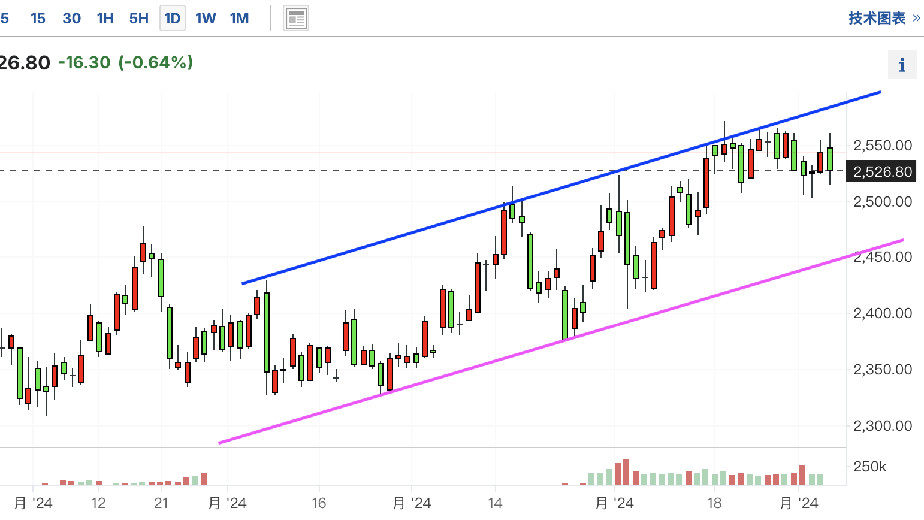Click the 2,300.00 price axis label
Viewport: 924px width, 520px height.
pos(883,426)
